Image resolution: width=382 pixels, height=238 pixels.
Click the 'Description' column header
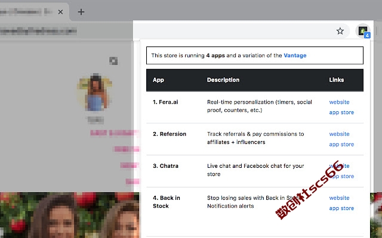[x=223, y=80]
